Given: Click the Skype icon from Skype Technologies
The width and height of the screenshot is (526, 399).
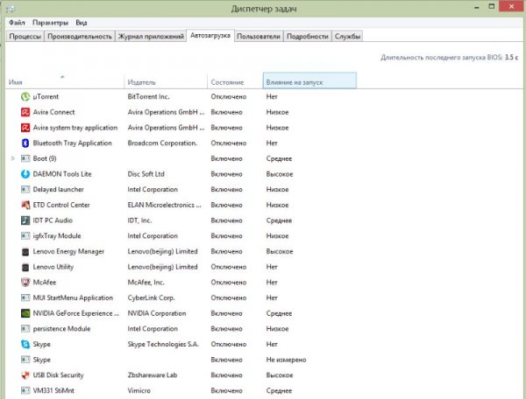Looking at the screenshot, I should (25, 345).
